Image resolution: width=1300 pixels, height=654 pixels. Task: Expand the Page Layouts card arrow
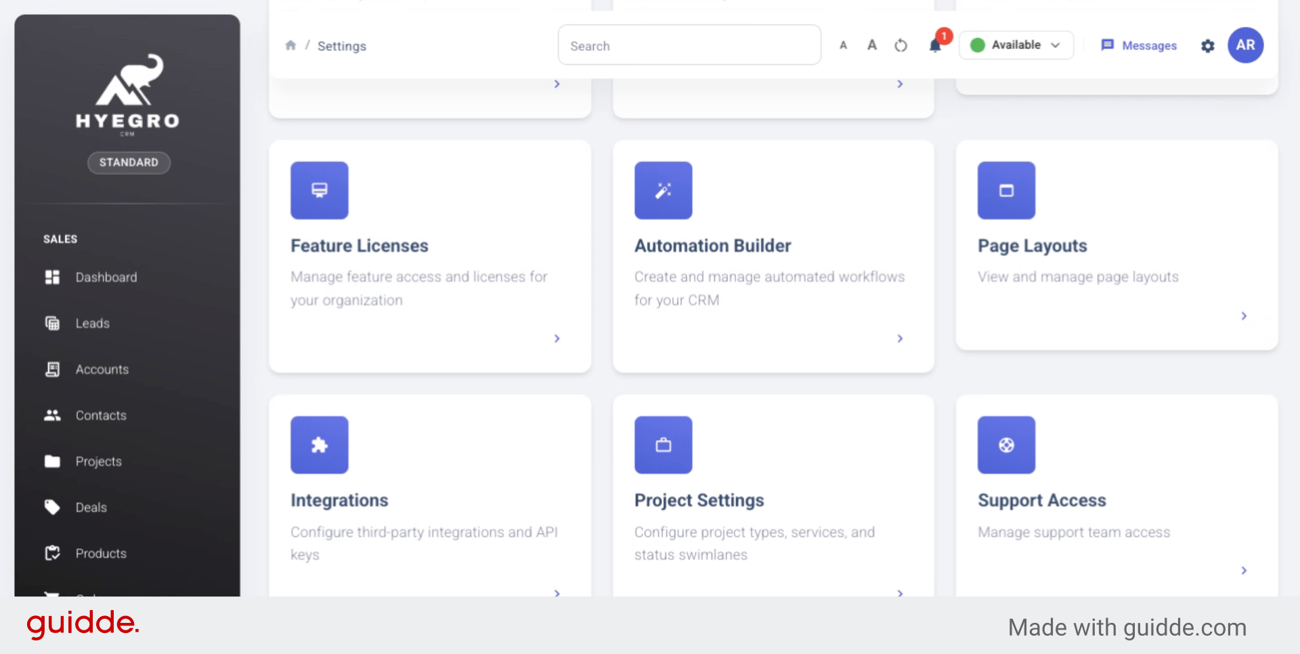tap(1244, 316)
